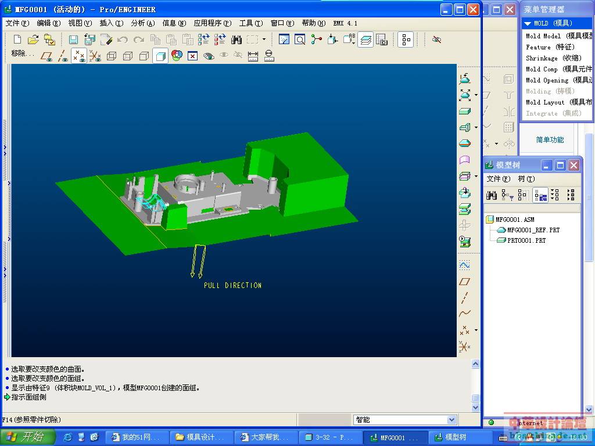Expand the selection box dropdown arrow in toolbar
Screen dimensions: 595x446
coord(264,39)
